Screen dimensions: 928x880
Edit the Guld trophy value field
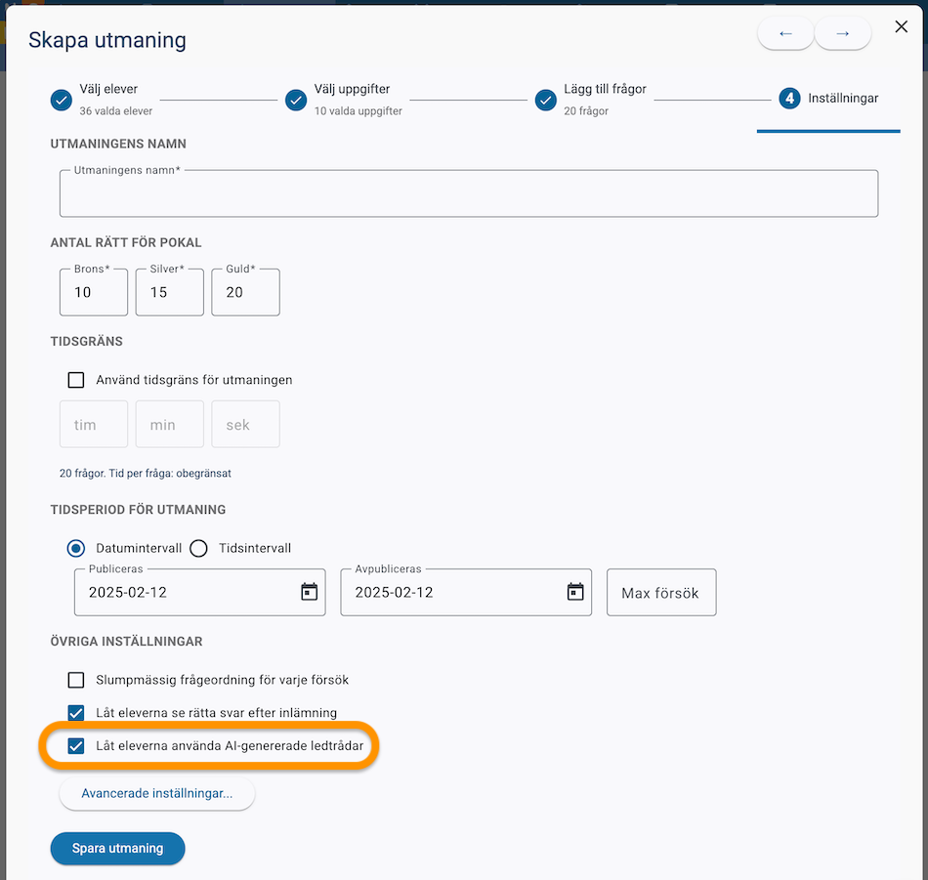(x=245, y=292)
